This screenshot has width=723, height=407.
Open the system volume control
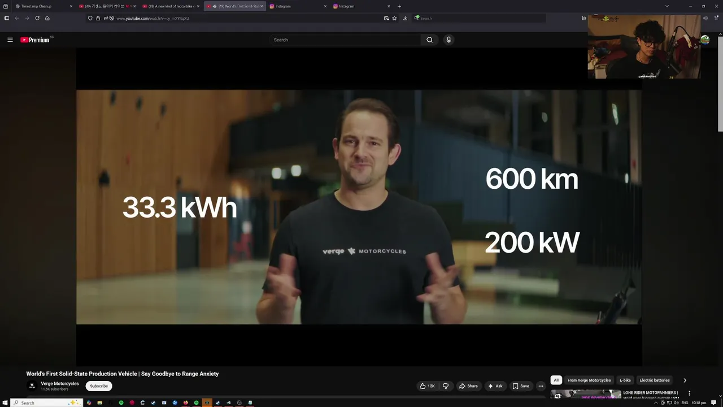point(676,402)
